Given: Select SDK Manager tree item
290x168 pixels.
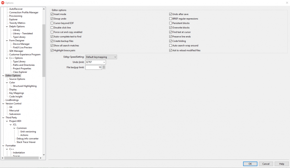Looking at the screenshot, I should [16, 51].
